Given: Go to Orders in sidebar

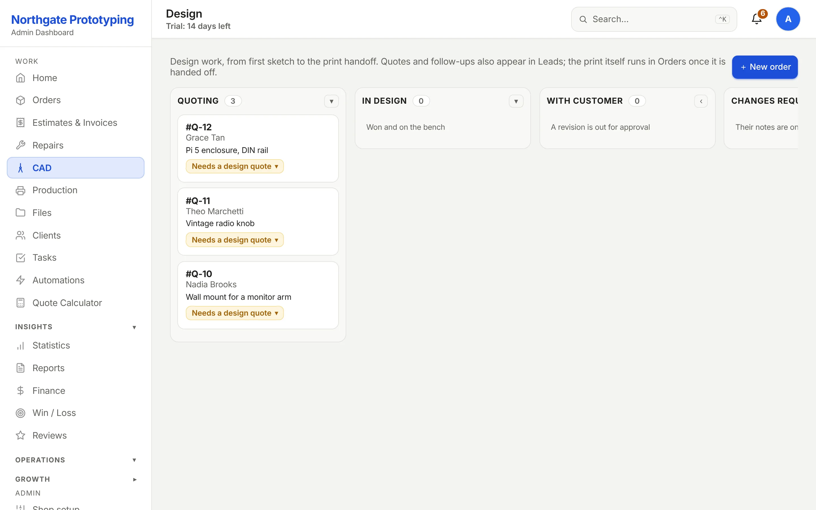Looking at the screenshot, I should [76, 100].
